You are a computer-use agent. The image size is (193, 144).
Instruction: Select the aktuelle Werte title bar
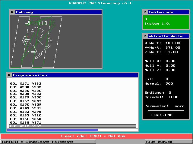pyautogui.click(x=168, y=36)
